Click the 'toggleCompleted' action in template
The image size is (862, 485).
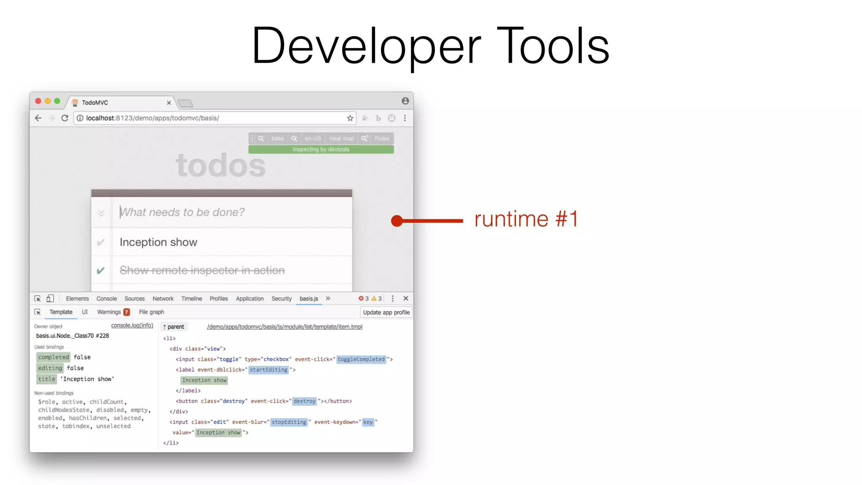pyautogui.click(x=361, y=359)
